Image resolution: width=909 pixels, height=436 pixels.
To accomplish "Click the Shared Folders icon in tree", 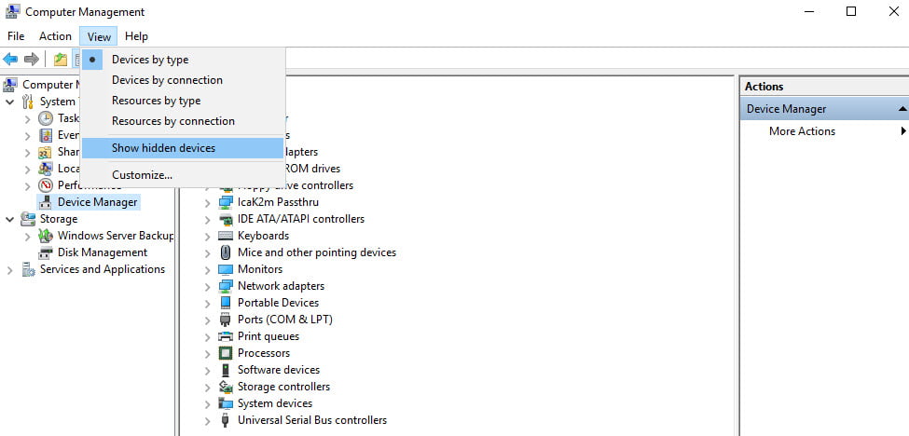I will [x=46, y=152].
